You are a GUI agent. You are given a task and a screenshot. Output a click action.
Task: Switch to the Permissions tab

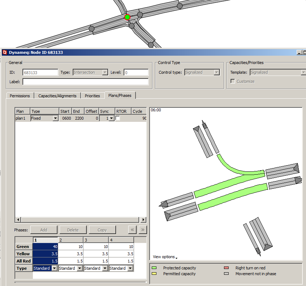coord(20,96)
